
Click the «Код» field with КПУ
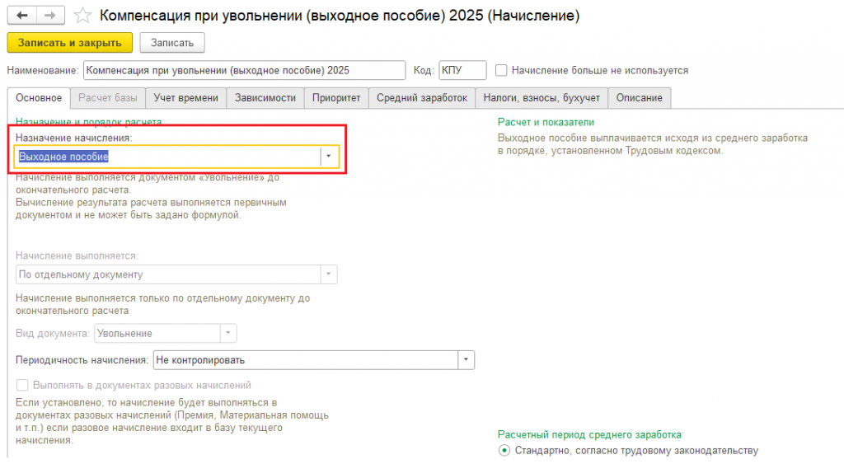462,71
